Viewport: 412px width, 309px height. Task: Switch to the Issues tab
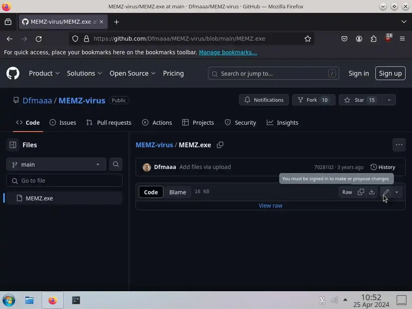[63, 122]
